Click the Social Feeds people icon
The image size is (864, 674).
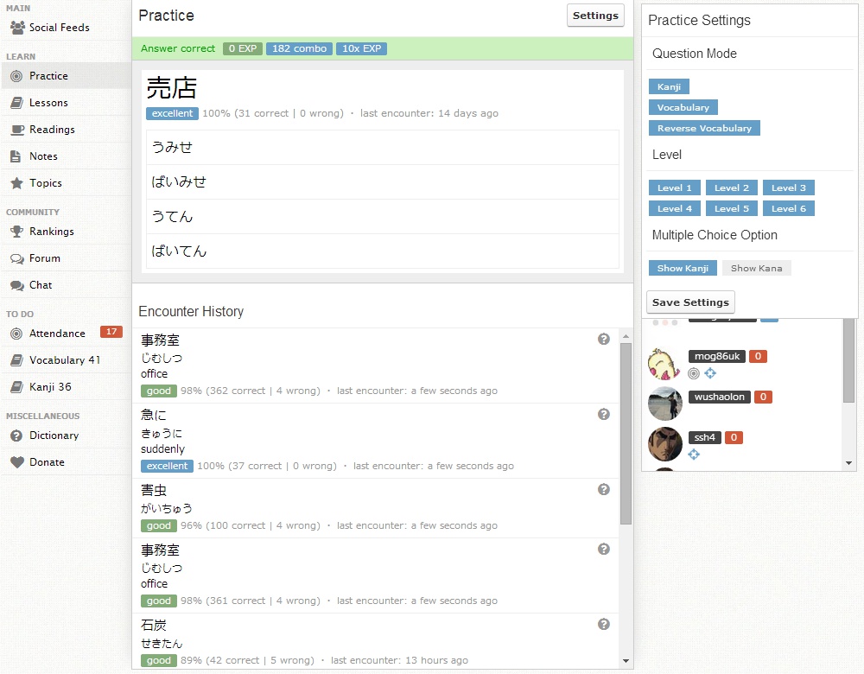pos(17,28)
